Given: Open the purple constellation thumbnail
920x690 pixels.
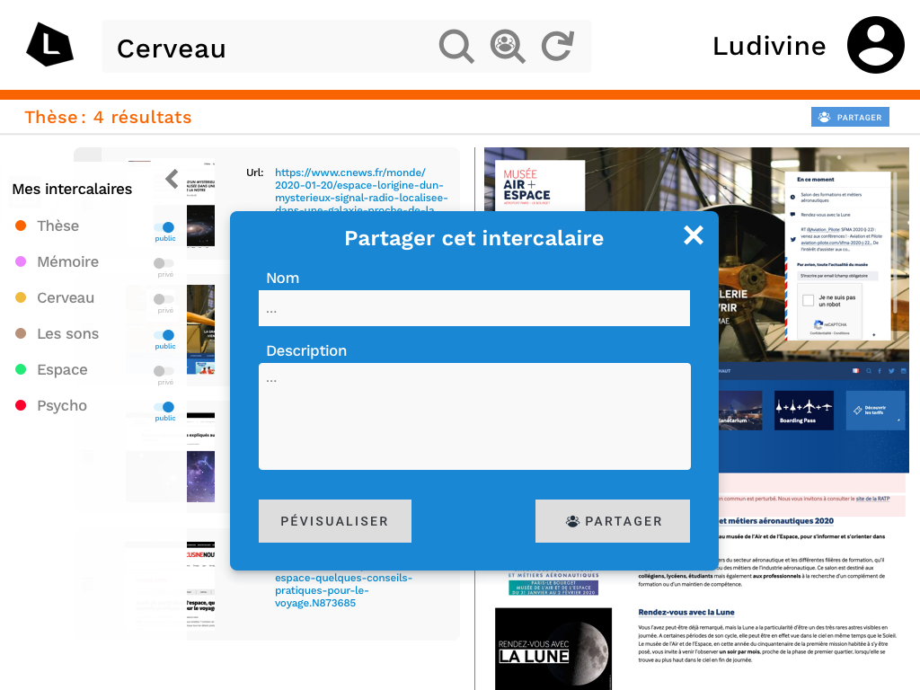Looking at the screenshot, I should (200, 476).
